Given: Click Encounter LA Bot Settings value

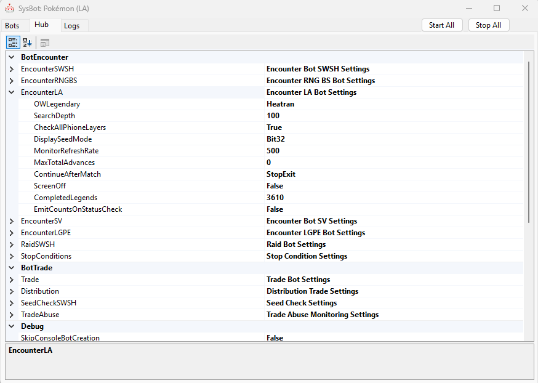Looking at the screenshot, I should [311, 92].
